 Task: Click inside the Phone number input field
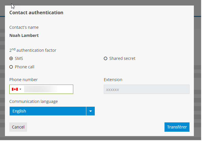click(48, 89)
